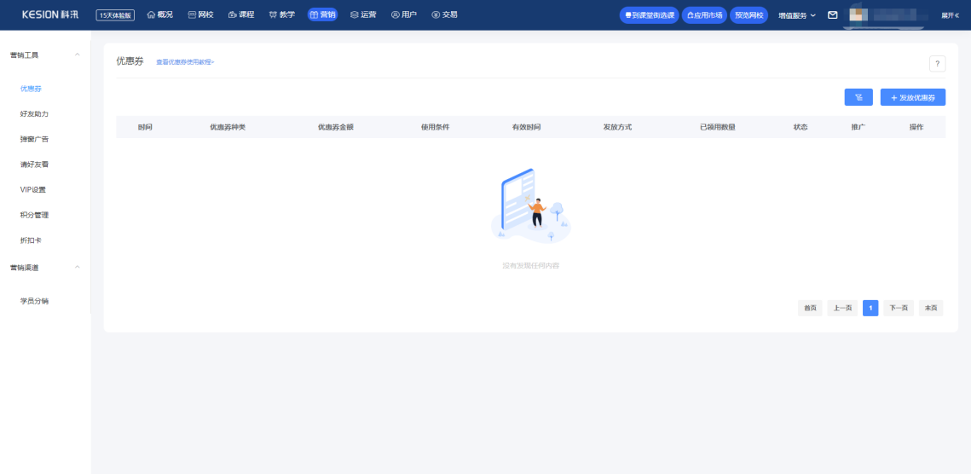971x474 pixels.
Task: Open 用户 users in top navigation
Action: tap(403, 14)
